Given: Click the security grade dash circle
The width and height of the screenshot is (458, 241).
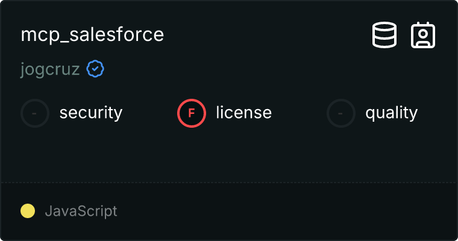Looking at the screenshot, I should [x=35, y=113].
